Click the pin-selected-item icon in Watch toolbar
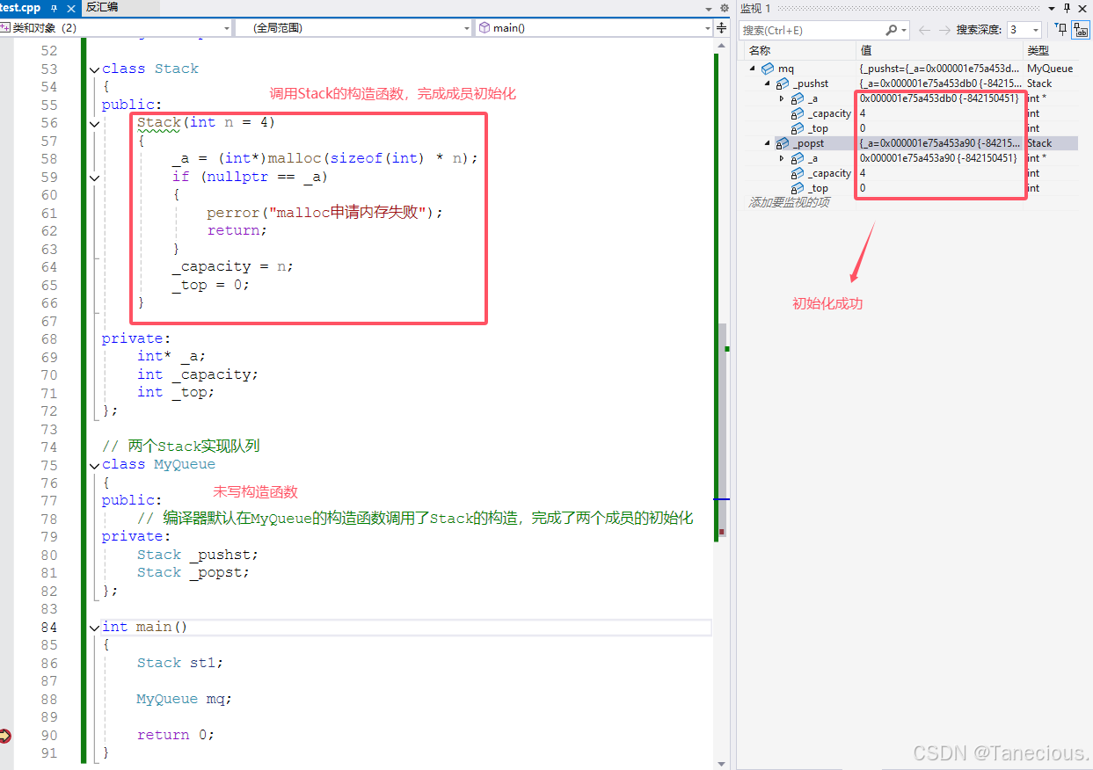This screenshot has width=1093, height=770. (1061, 30)
